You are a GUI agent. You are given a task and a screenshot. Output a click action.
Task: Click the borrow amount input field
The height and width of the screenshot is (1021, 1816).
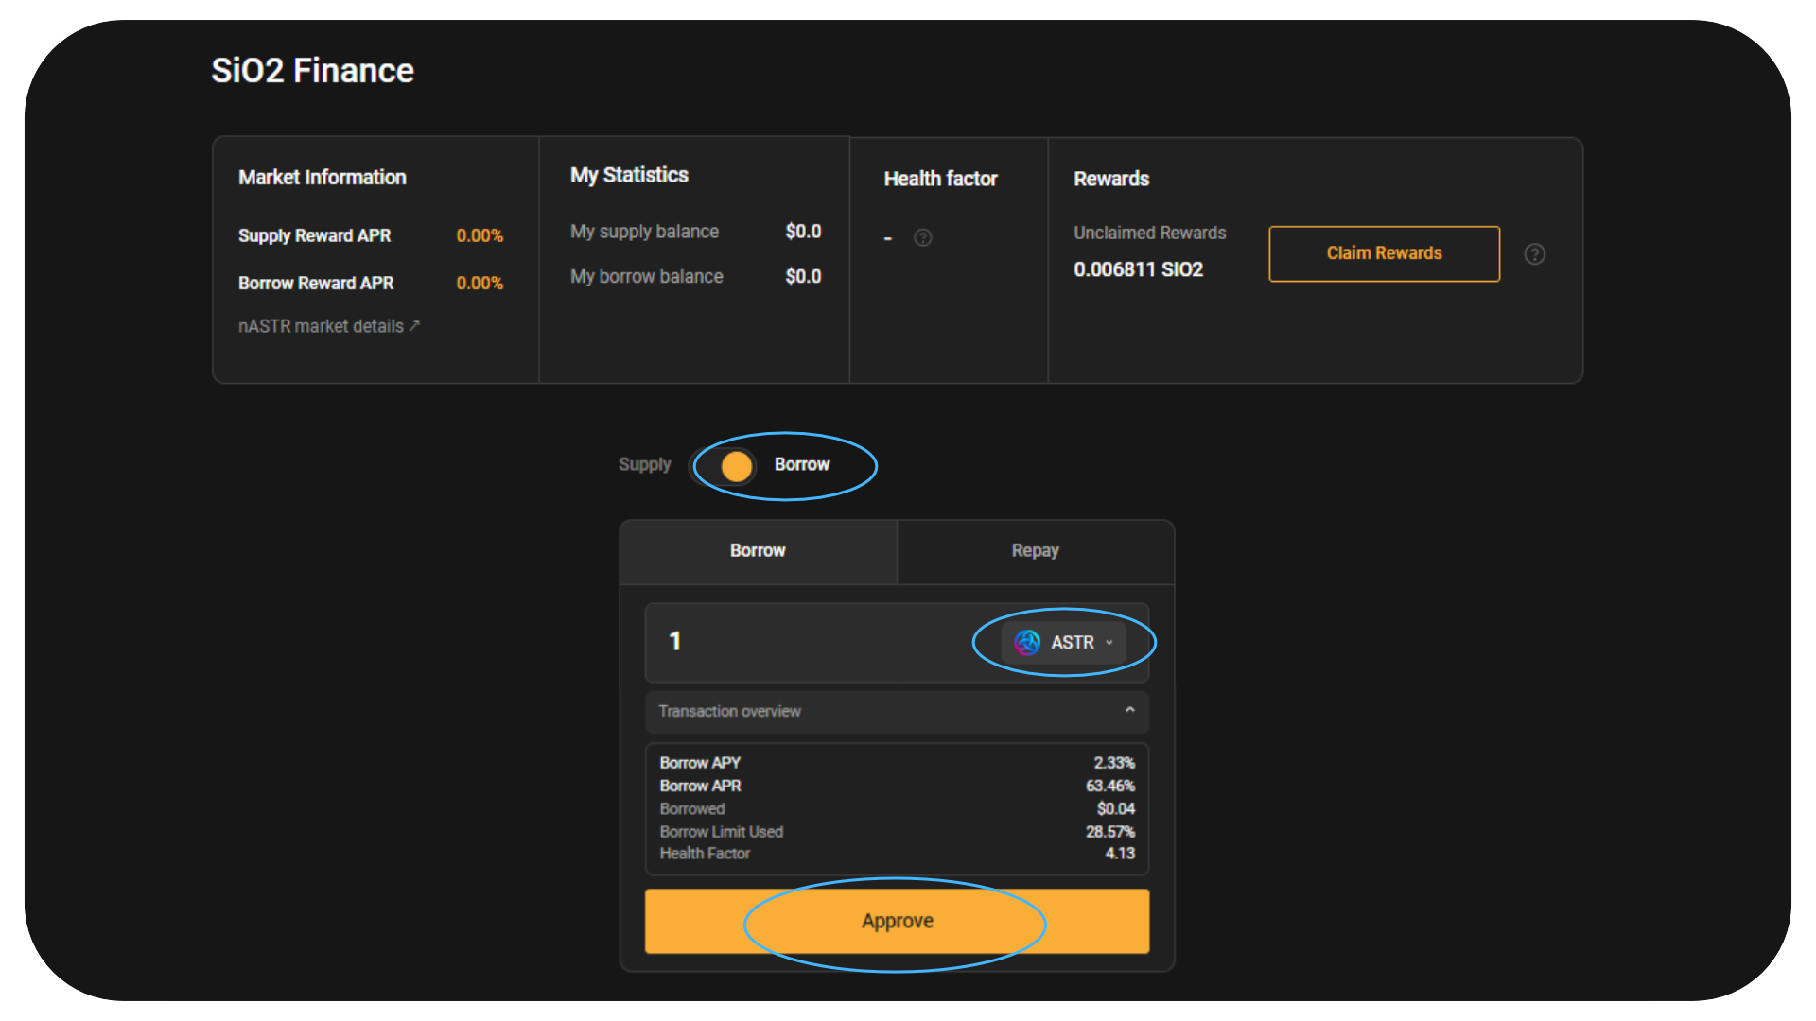(x=813, y=642)
